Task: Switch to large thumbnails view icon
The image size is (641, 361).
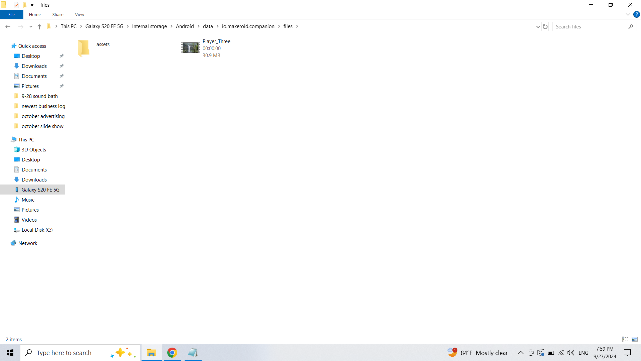Action: [635, 339]
